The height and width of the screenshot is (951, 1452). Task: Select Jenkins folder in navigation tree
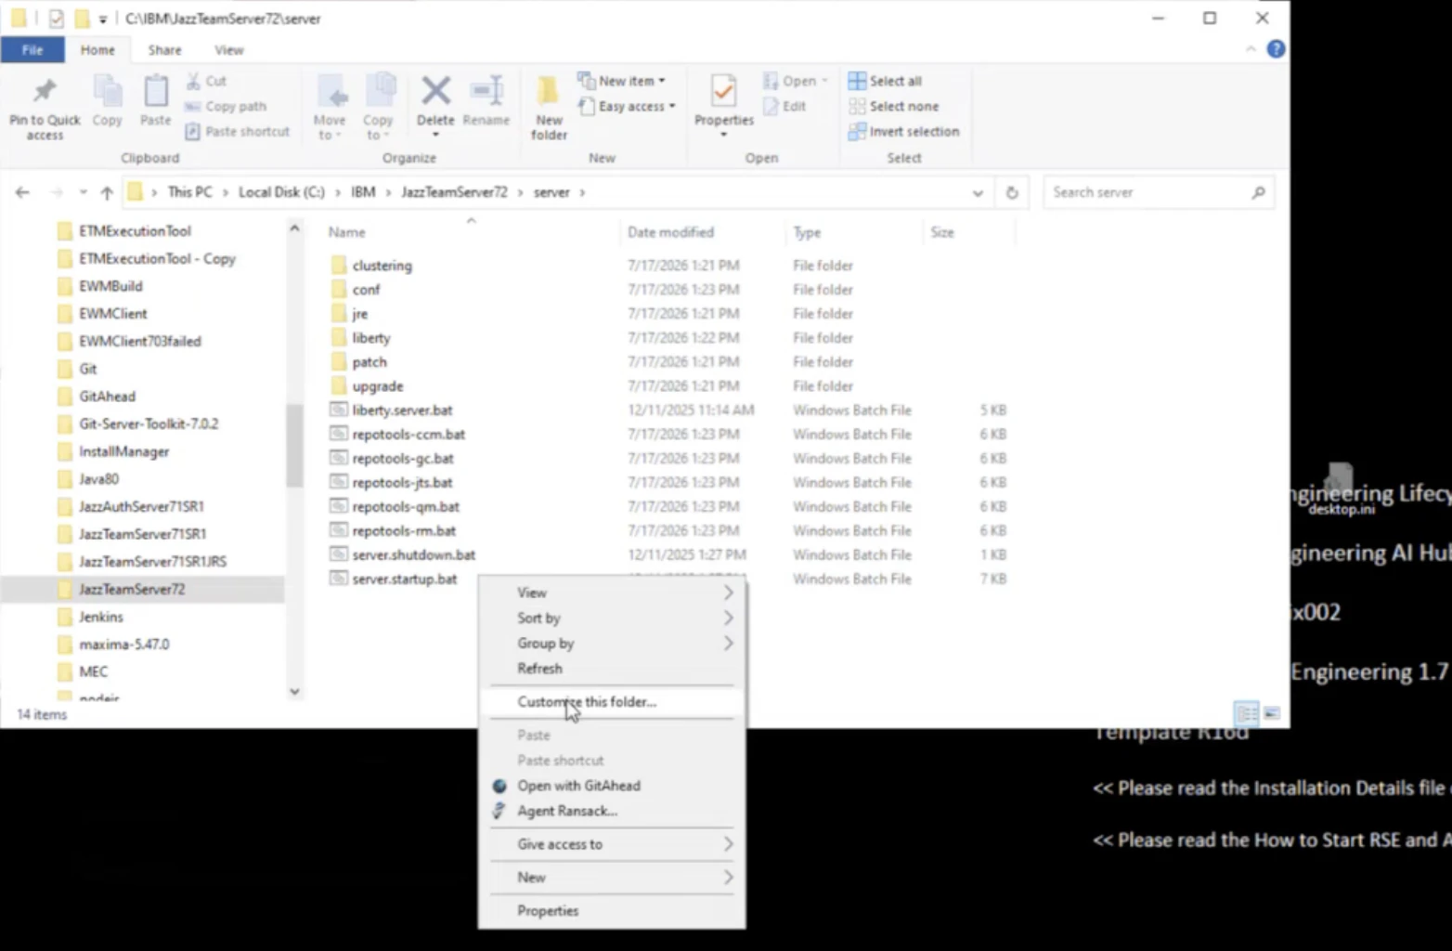coord(100,617)
